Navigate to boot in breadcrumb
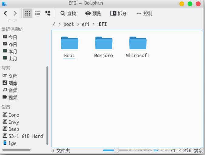 pos(69,24)
